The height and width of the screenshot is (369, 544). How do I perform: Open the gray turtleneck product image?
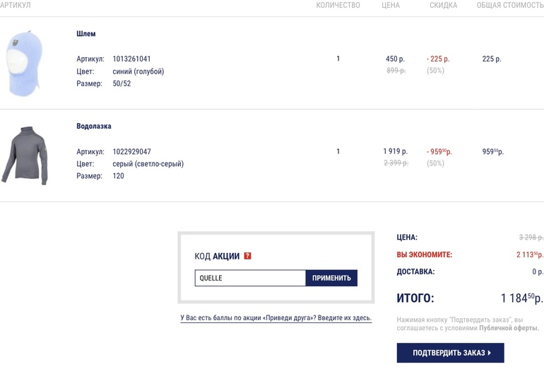coord(25,156)
